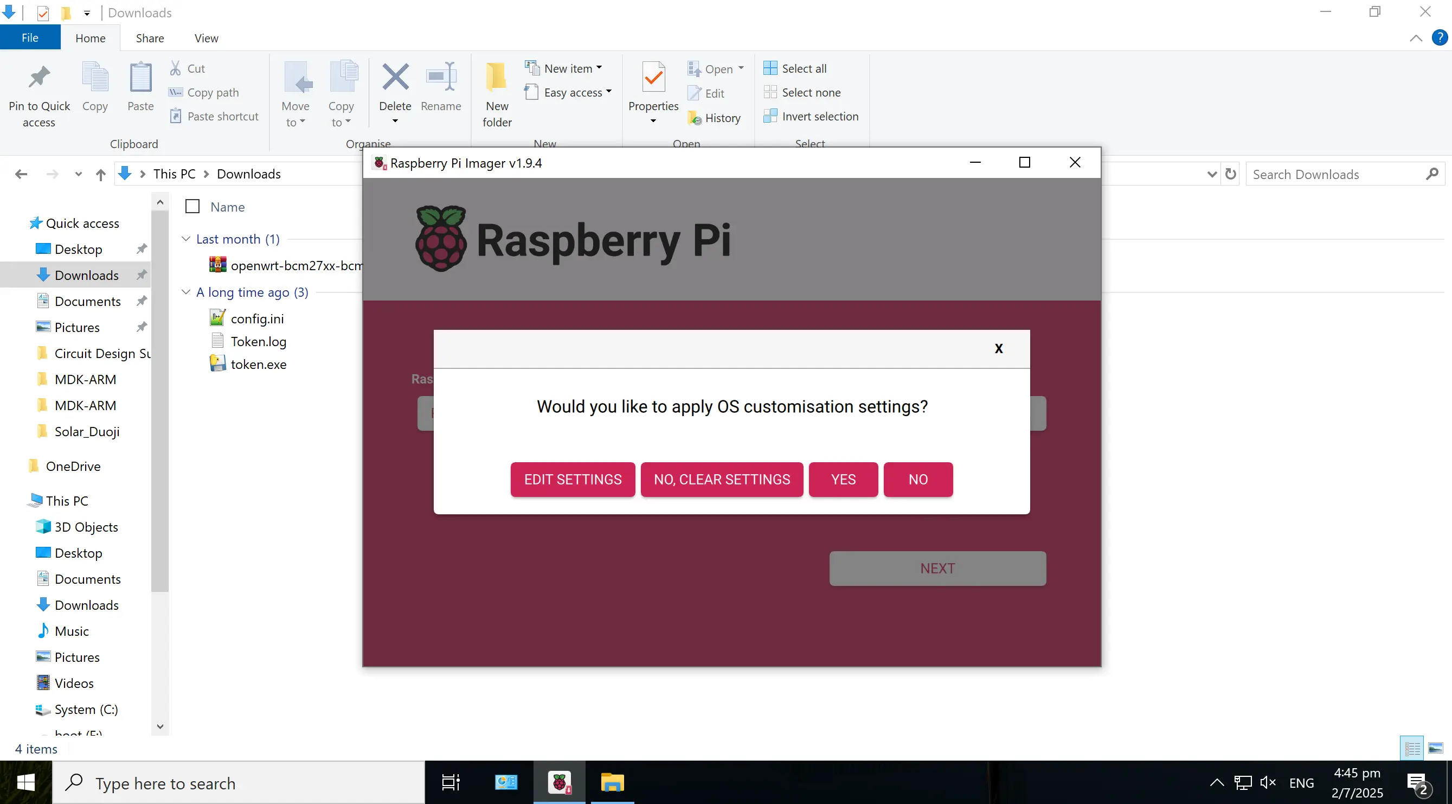The width and height of the screenshot is (1452, 804).
Task: Select OneDrive in navigation pane
Action: (73, 466)
